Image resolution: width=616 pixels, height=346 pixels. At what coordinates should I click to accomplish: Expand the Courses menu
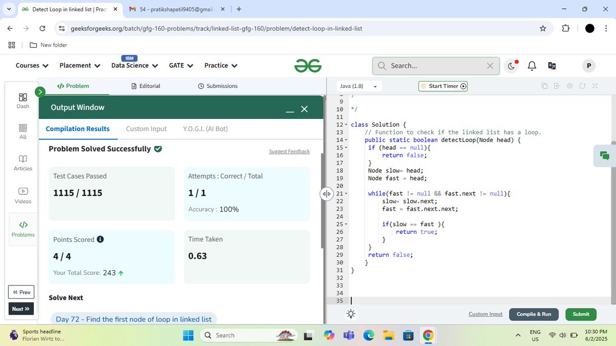(x=32, y=66)
